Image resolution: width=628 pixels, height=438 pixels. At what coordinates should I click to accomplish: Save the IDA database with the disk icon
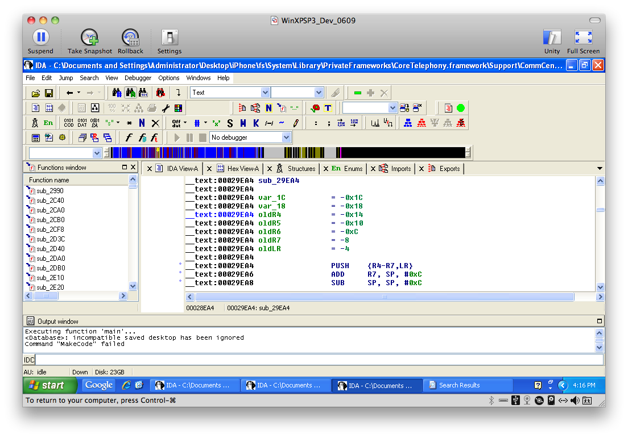tap(49, 92)
